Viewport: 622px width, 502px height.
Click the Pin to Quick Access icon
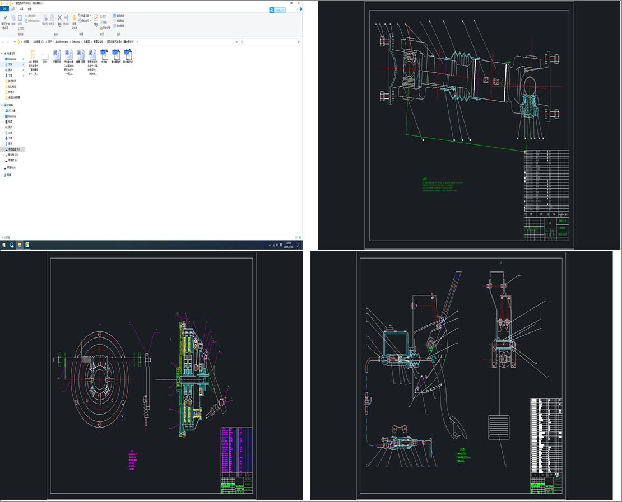point(5,18)
